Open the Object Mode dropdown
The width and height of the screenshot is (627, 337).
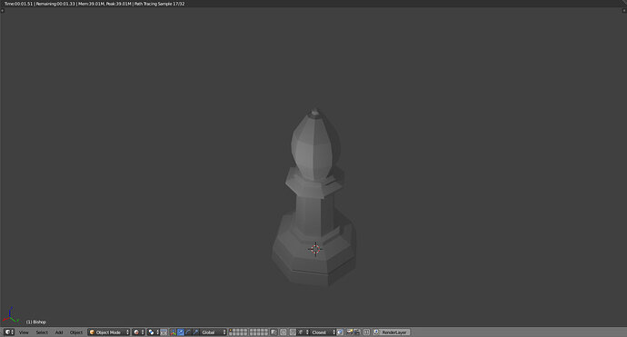(x=109, y=332)
